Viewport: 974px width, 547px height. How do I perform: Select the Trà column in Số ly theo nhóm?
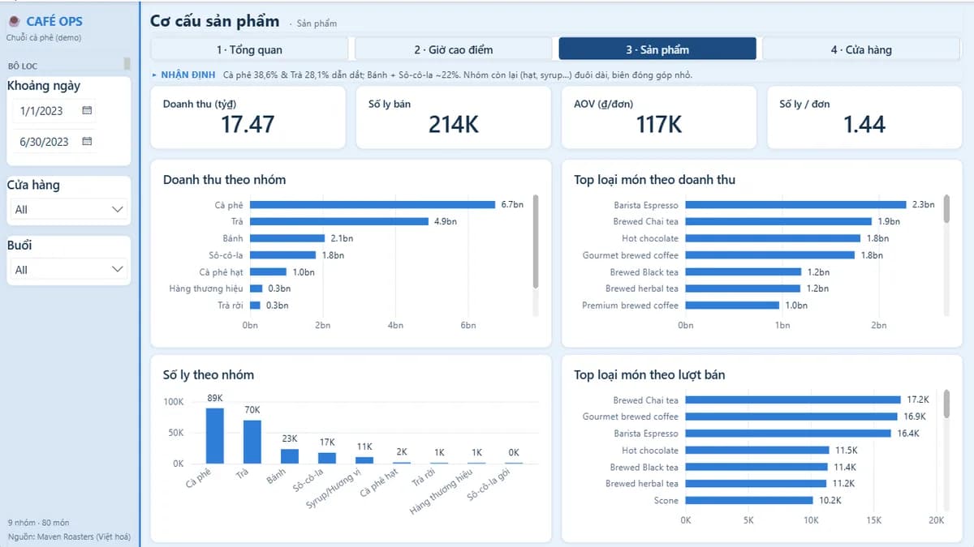pos(252,442)
